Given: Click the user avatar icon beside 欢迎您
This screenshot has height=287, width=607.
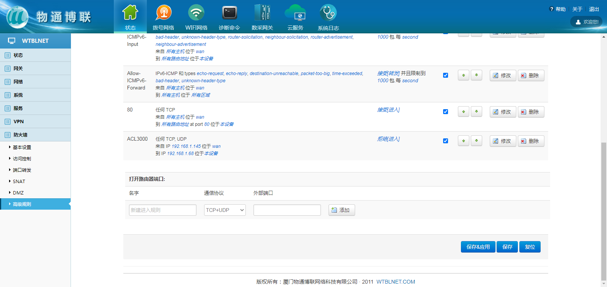Looking at the screenshot, I should (x=578, y=22).
